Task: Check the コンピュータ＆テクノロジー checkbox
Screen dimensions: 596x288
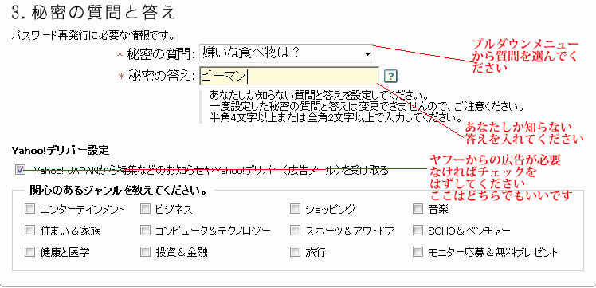Action: [x=145, y=231]
